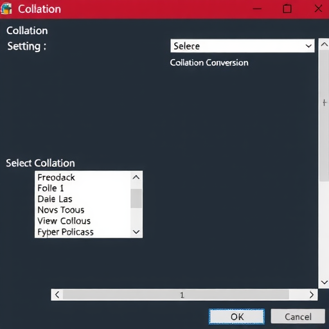
Task: Confirm with the OK button
Action: point(236,317)
